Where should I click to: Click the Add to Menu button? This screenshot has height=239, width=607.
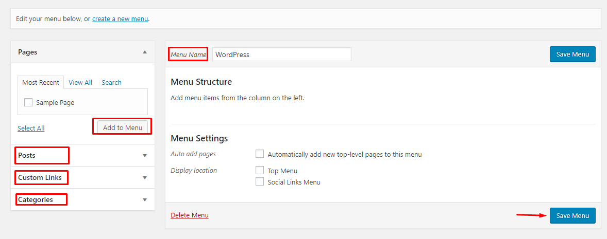click(x=123, y=127)
